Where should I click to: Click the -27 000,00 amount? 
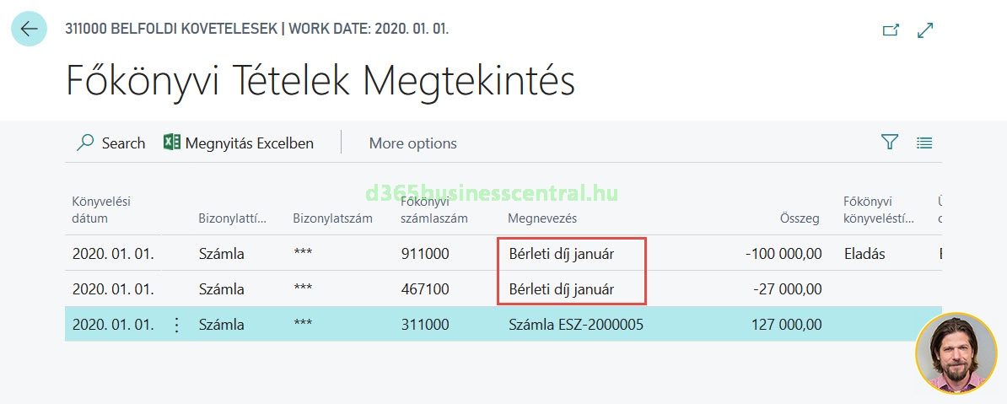coord(787,289)
